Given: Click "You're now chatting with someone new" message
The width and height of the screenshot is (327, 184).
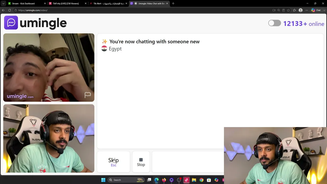Looking at the screenshot, I should coord(154,42).
